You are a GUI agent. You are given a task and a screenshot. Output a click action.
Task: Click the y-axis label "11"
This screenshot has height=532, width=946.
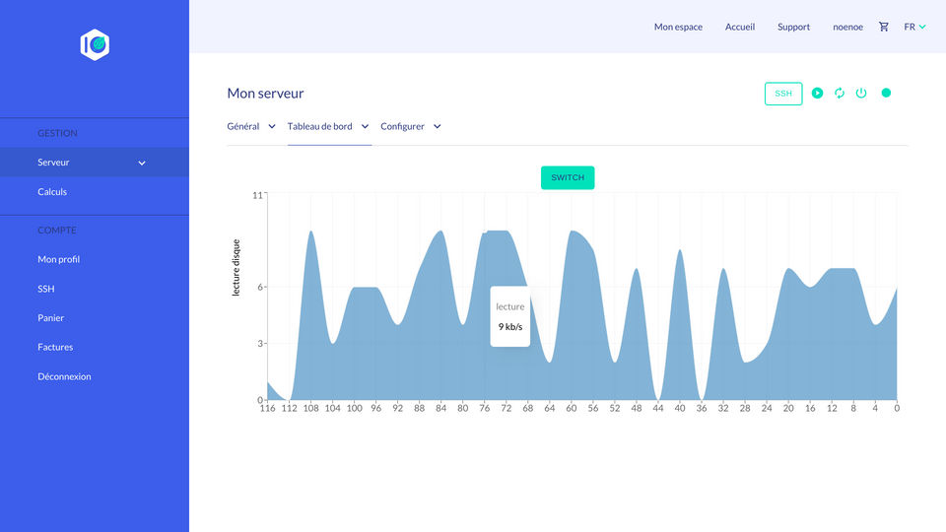(257, 195)
